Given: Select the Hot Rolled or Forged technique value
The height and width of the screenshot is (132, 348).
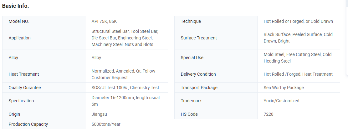Looking at the screenshot, I should [x=298, y=21].
